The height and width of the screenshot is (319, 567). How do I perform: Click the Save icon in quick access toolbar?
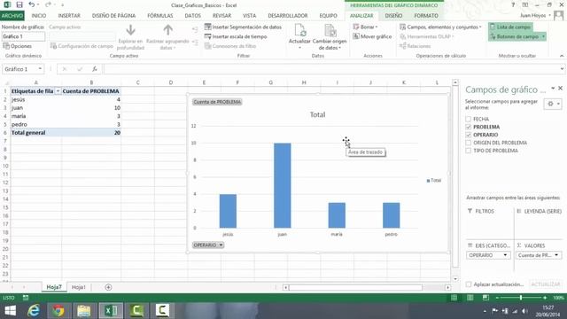pos(19,5)
